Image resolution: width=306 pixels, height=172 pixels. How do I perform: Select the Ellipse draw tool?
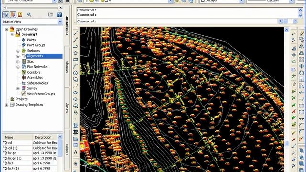pyautogui.click(x=76, y=93)
